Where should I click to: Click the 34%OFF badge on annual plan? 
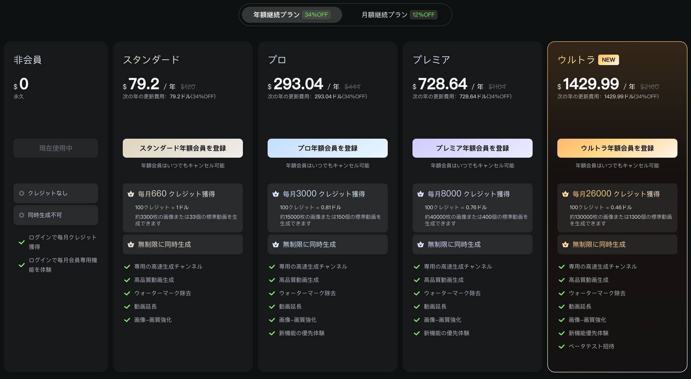tap(316, 15)
